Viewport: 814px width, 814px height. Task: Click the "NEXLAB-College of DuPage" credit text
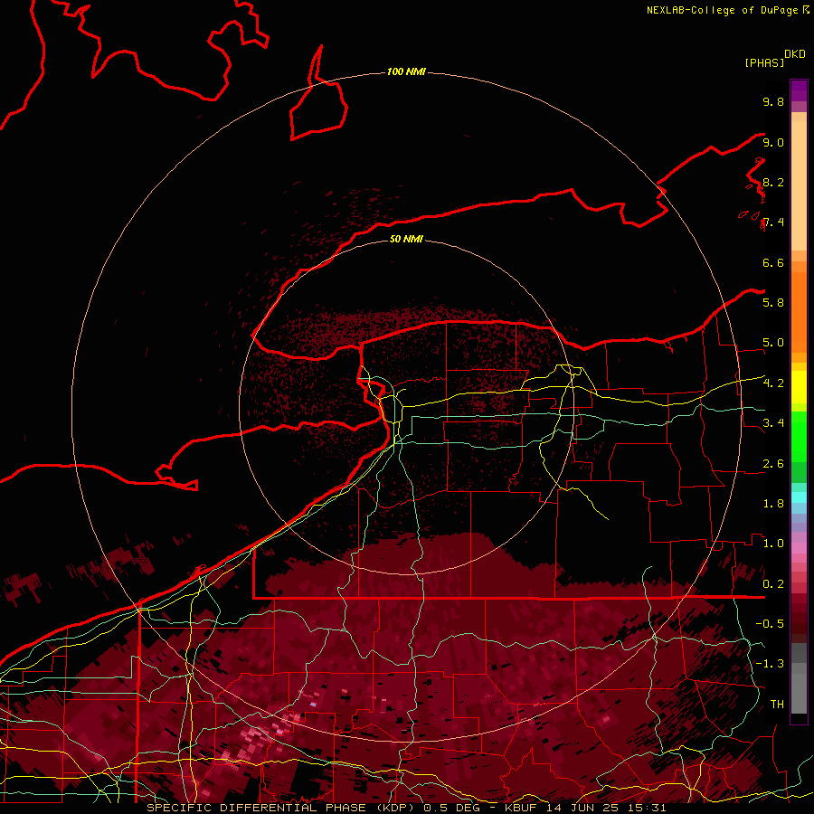[x=722, y=10]
